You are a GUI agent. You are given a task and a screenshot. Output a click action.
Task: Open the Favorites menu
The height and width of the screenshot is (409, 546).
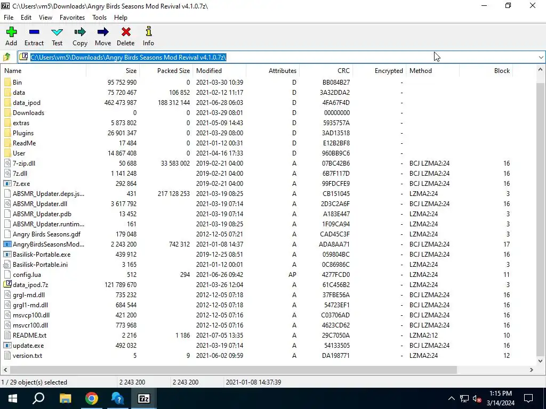coord(72,18)
